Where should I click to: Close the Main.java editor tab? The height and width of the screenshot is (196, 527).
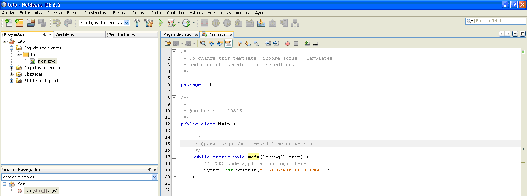tap(231, 35)
